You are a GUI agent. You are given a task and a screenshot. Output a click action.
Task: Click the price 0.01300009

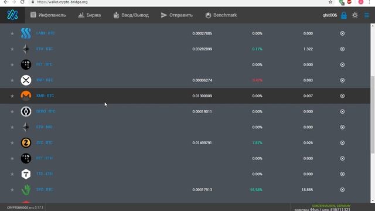click(x=202, y=96)
